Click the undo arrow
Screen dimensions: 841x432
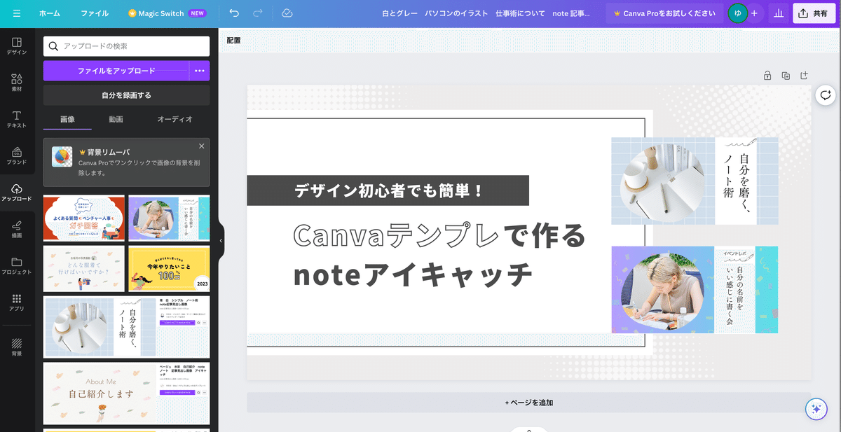pos(234,13)
